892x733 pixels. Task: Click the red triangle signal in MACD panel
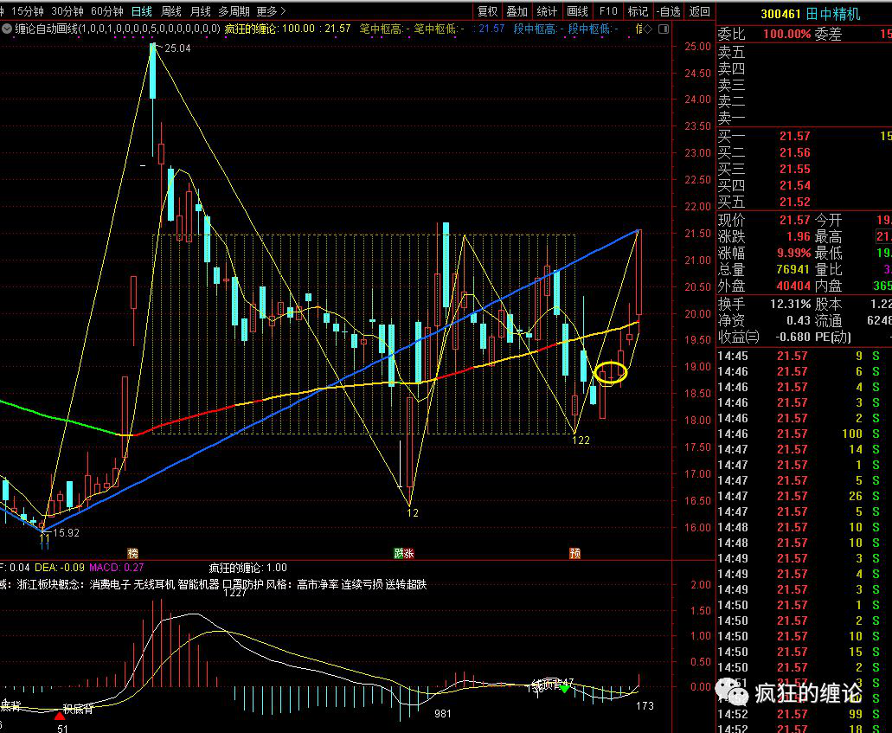tap(59, 716)
